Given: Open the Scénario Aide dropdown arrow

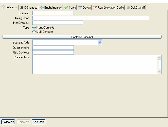Looking at the screenshot, I should click(x=100, y=43).
